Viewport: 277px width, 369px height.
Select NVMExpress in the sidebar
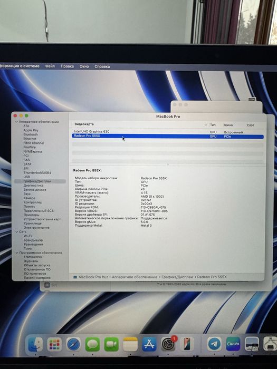coord(33,151)
